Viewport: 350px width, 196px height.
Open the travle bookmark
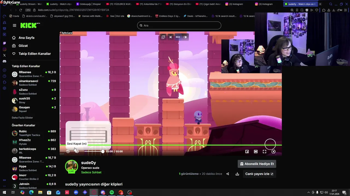tap(14, 16)
